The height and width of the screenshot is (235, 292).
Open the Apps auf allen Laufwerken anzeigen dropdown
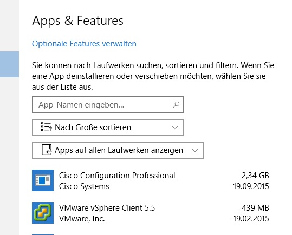(118, 150)
